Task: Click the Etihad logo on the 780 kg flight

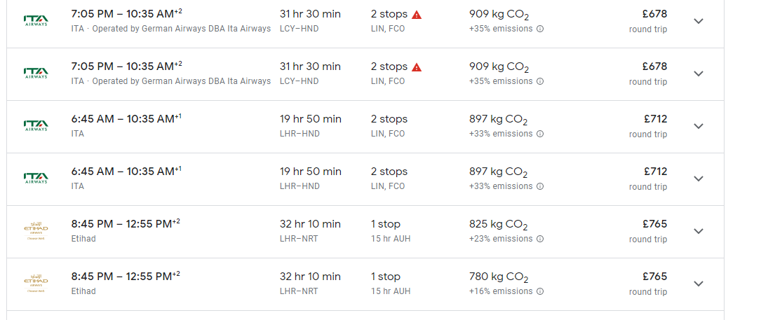Action: (x=36, y=283)
